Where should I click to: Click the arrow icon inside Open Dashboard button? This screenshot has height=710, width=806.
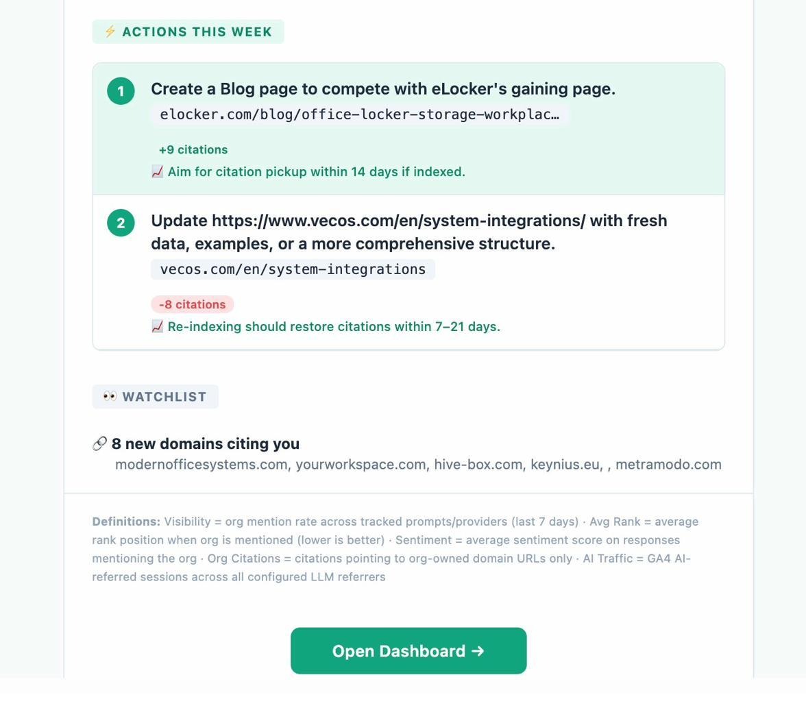coord(480,651)
